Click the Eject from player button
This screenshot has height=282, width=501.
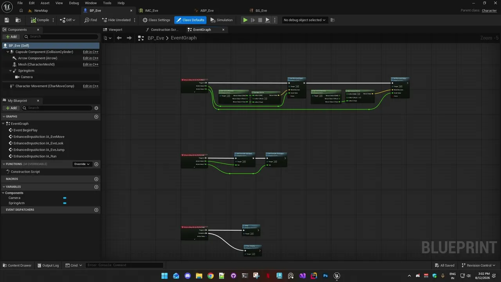coord(267,20)
